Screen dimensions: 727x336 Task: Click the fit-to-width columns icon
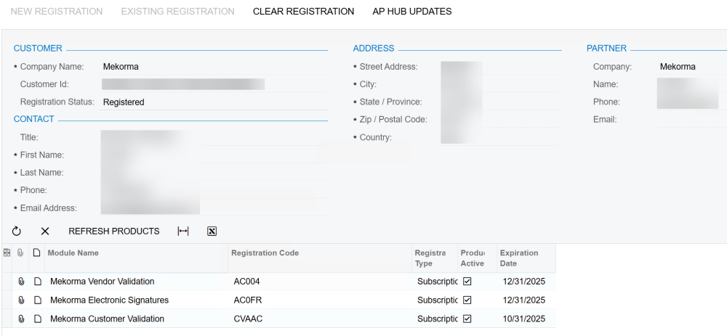[183, 231]
